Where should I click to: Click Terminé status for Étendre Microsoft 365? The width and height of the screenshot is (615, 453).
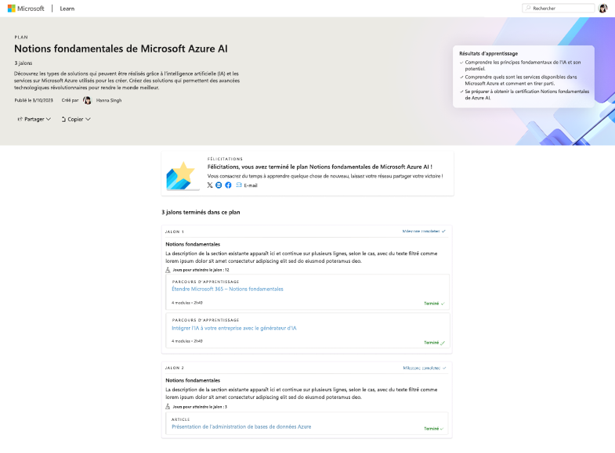click(434, 304)
